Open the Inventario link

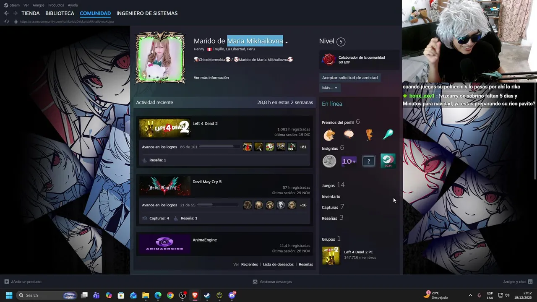(331, 196)
